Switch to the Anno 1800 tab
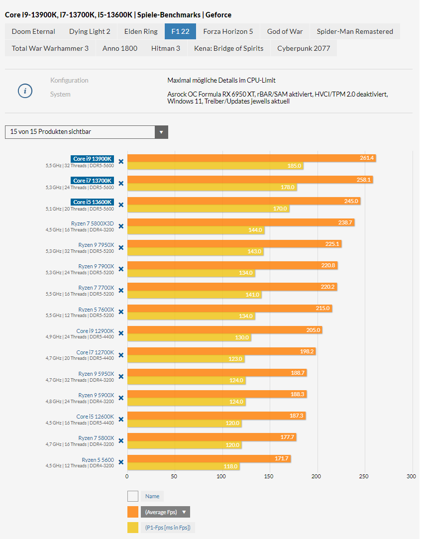421x539 pixels. pos(120,48)
